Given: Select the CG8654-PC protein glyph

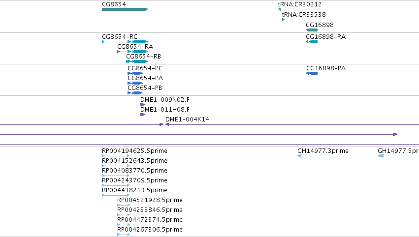Looking at the screenshot, I should point(135,73).
